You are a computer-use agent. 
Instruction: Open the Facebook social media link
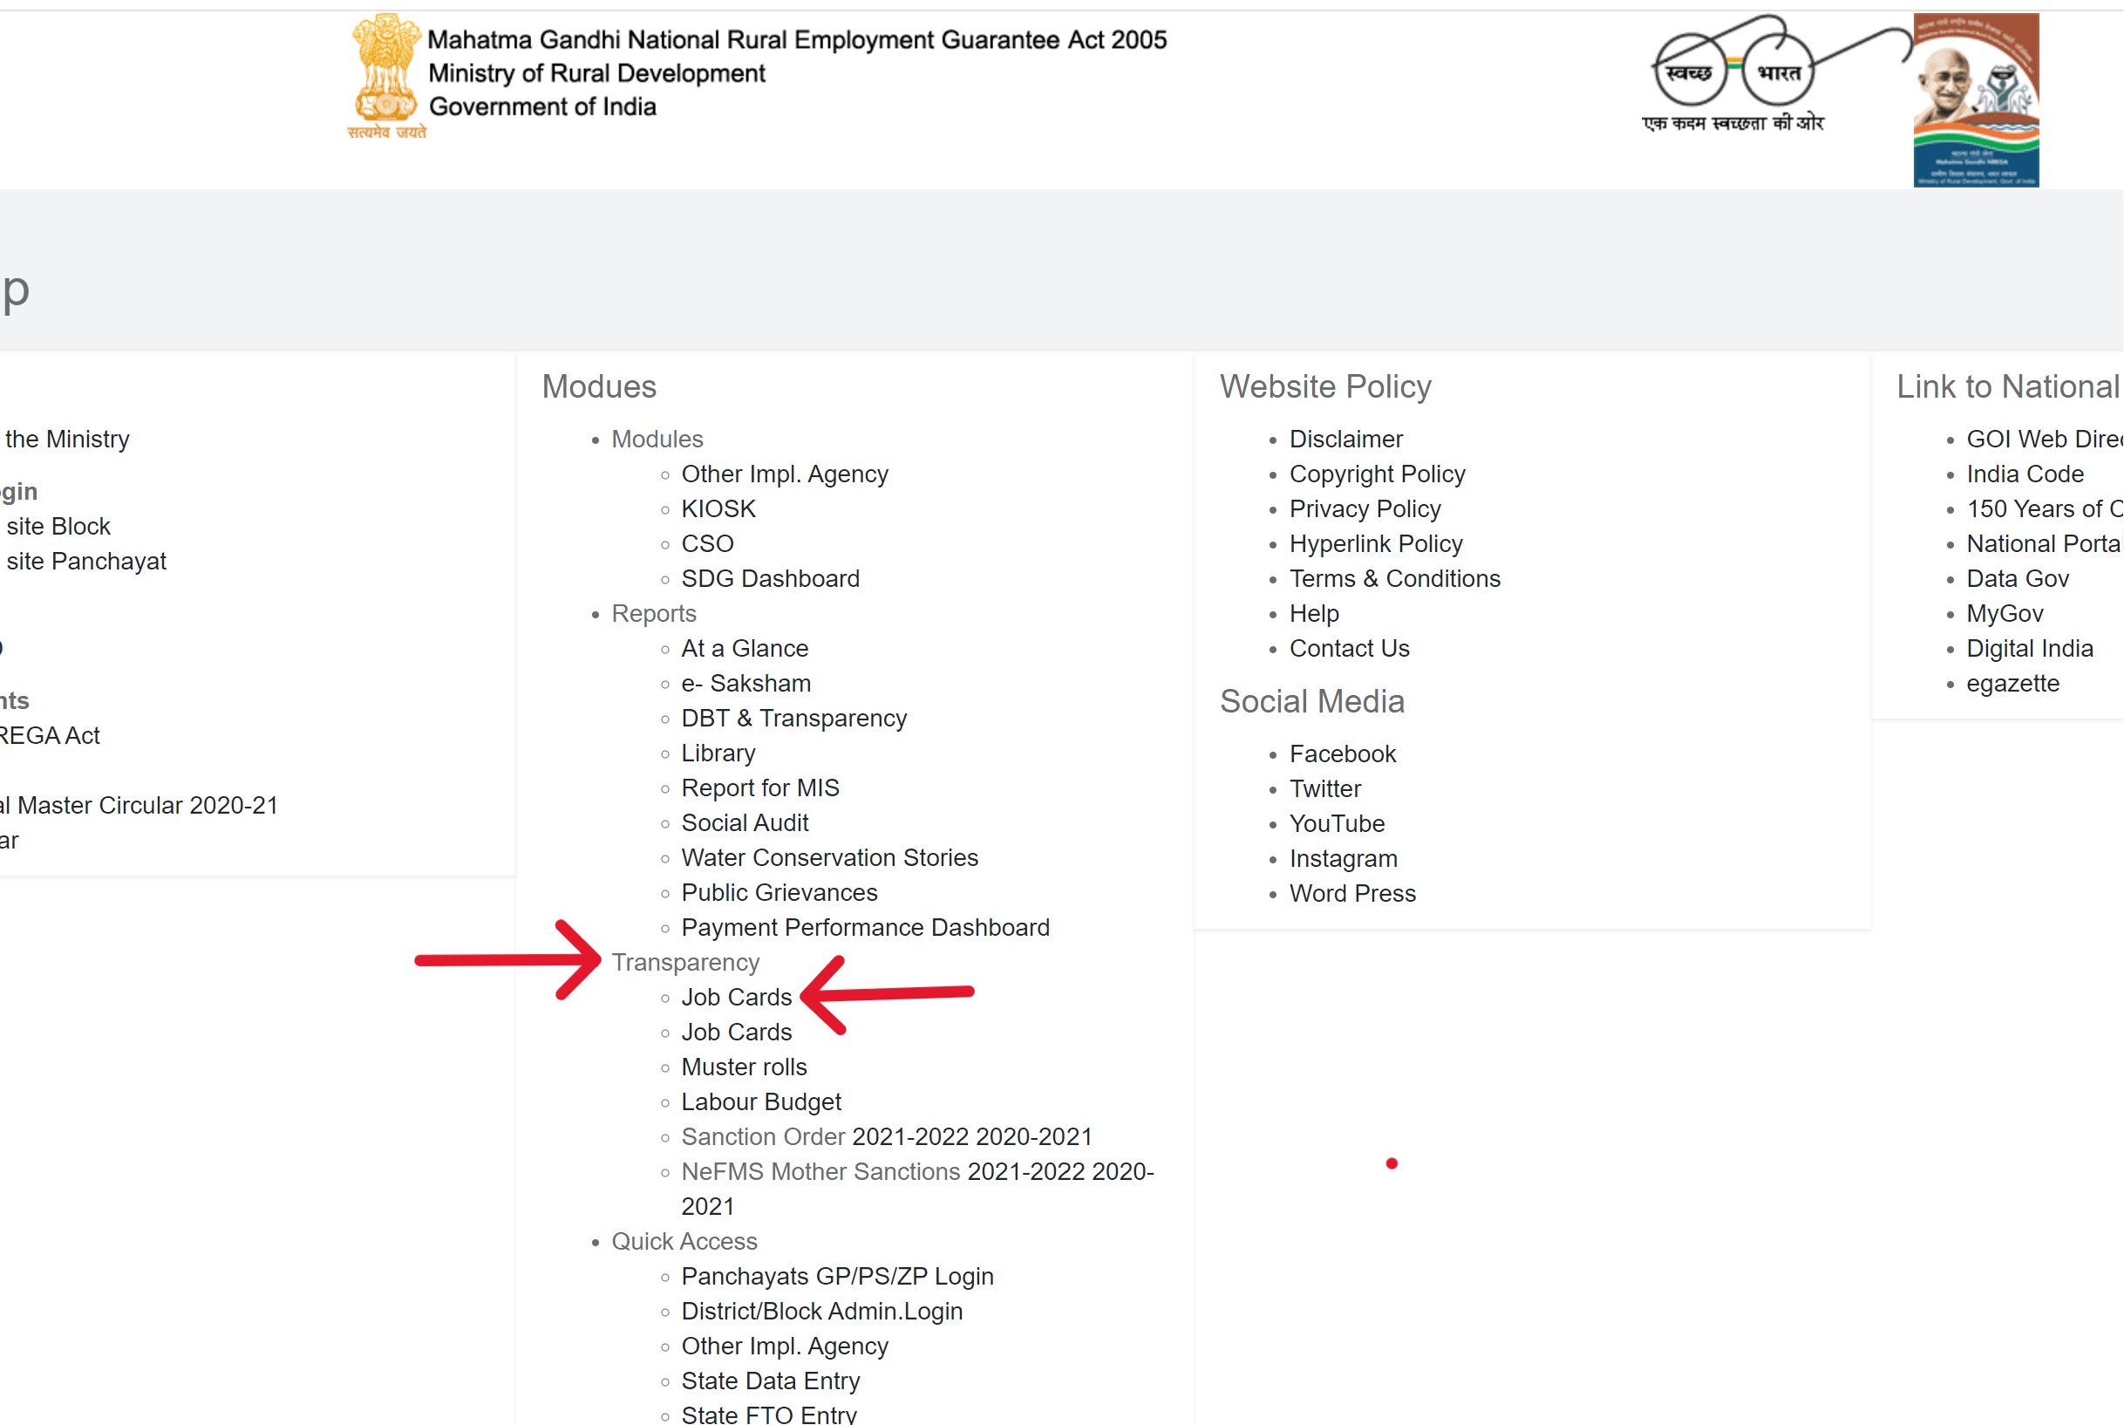(x=1342, y=754)
